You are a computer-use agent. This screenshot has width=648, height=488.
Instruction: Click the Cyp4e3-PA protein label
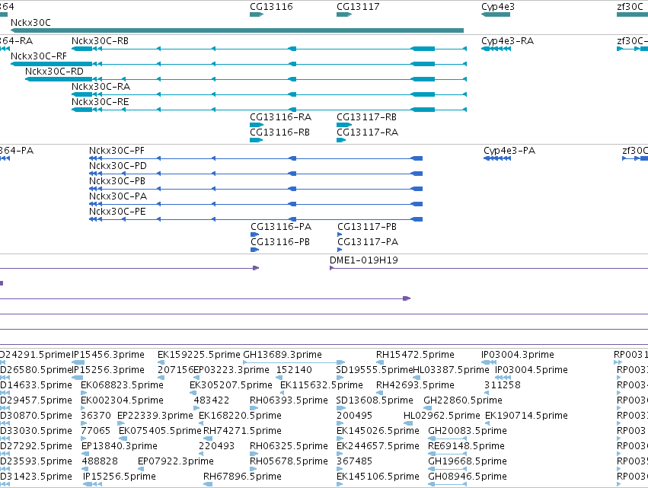pos(509,151)
